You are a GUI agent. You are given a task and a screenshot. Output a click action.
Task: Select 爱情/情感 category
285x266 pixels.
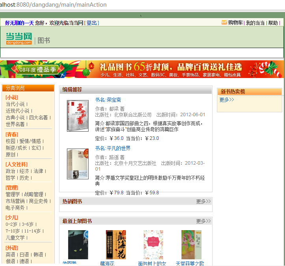pyautogui.click(x=30, y=141)
